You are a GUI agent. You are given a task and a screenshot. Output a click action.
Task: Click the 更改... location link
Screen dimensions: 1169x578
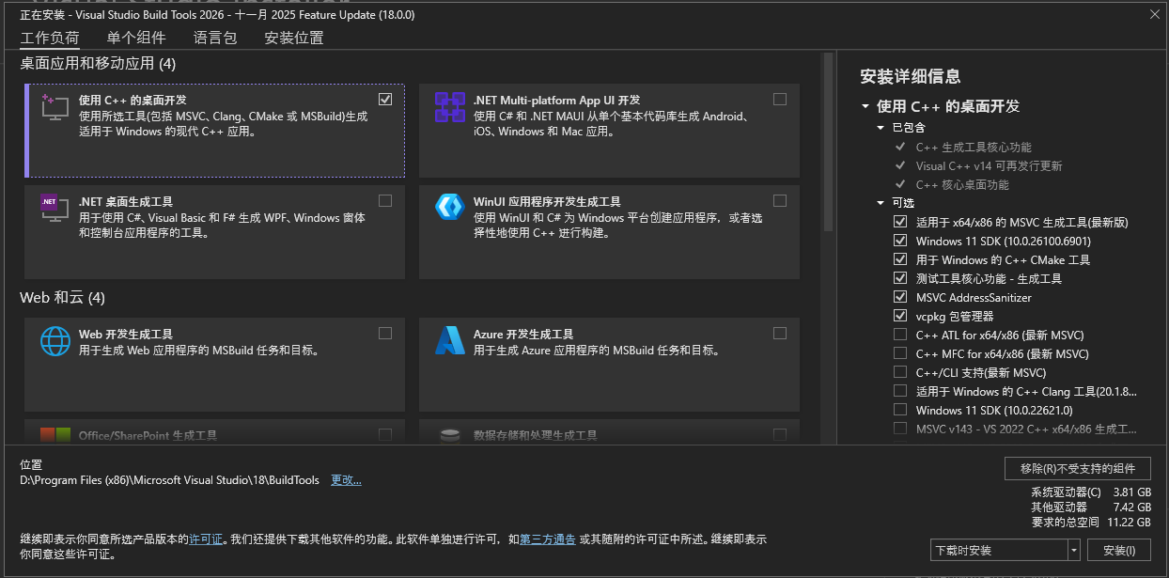[x=346, y=480]
